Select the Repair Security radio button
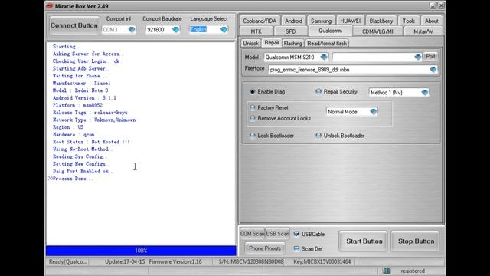490x276 pixels. click(x=318, y=92)
